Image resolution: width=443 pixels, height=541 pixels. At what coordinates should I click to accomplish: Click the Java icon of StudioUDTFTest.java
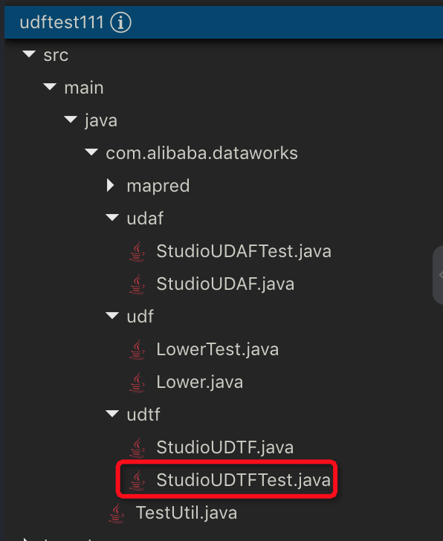(137, 480)
